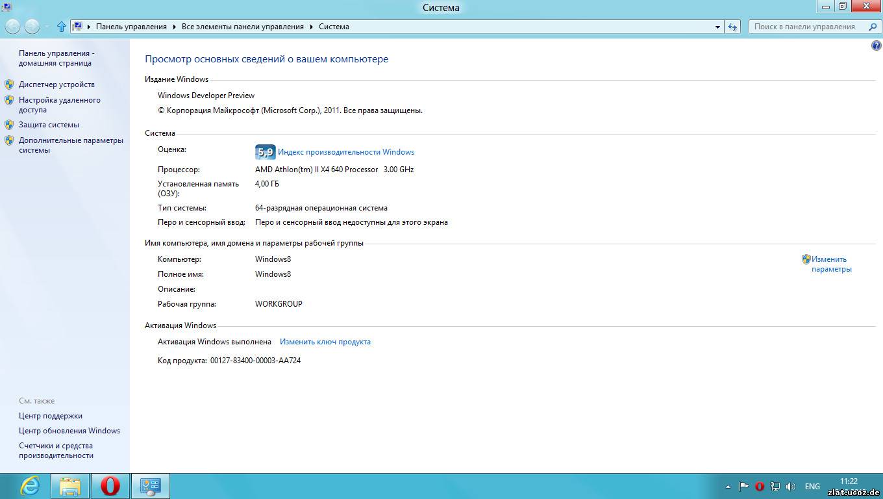This screenshot has width=883, height=499.
Task: Open volume speaker tray icon
Action: (791, 486)
